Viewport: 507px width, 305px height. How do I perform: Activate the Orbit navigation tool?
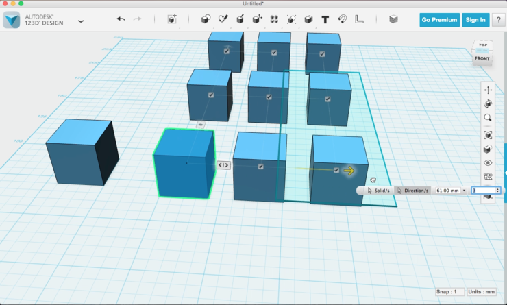(488, 103)
